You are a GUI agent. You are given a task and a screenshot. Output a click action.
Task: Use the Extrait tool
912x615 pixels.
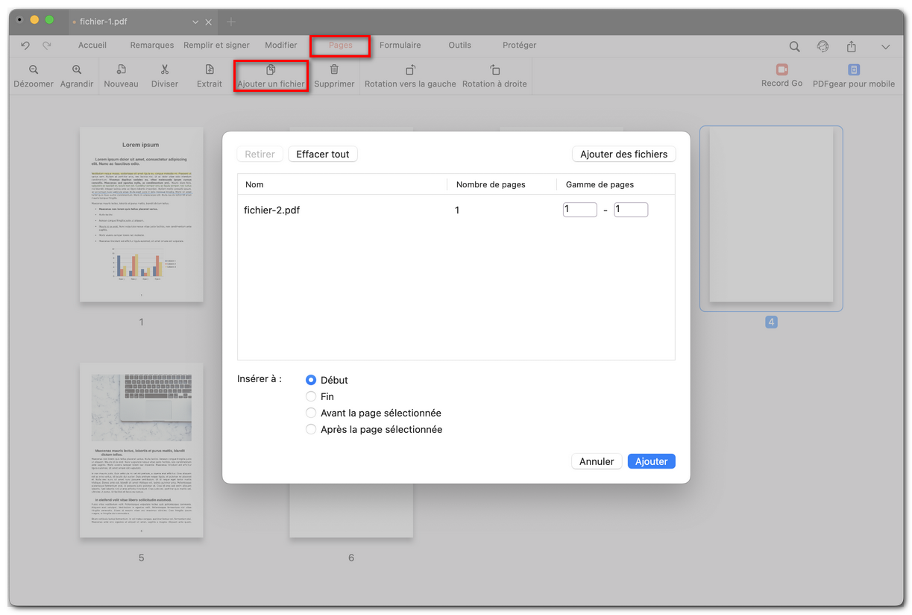pos(209,75)
